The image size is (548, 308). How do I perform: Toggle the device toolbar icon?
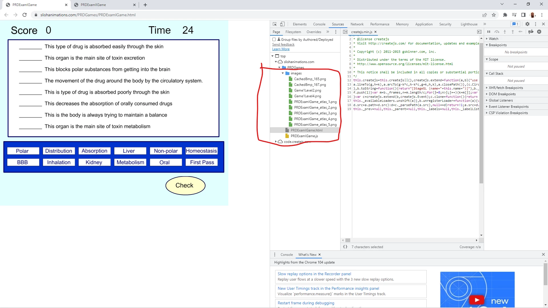click(x=282, y=24)
